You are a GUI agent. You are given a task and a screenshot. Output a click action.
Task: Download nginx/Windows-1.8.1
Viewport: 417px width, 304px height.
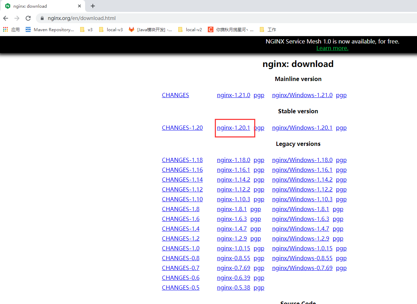coord(301,209)
